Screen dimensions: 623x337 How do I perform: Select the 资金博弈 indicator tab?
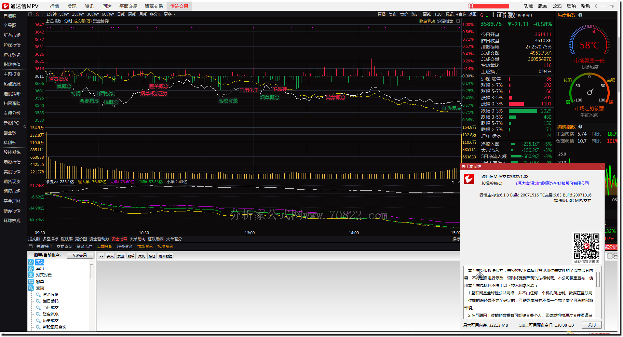[x=119, y=239]
